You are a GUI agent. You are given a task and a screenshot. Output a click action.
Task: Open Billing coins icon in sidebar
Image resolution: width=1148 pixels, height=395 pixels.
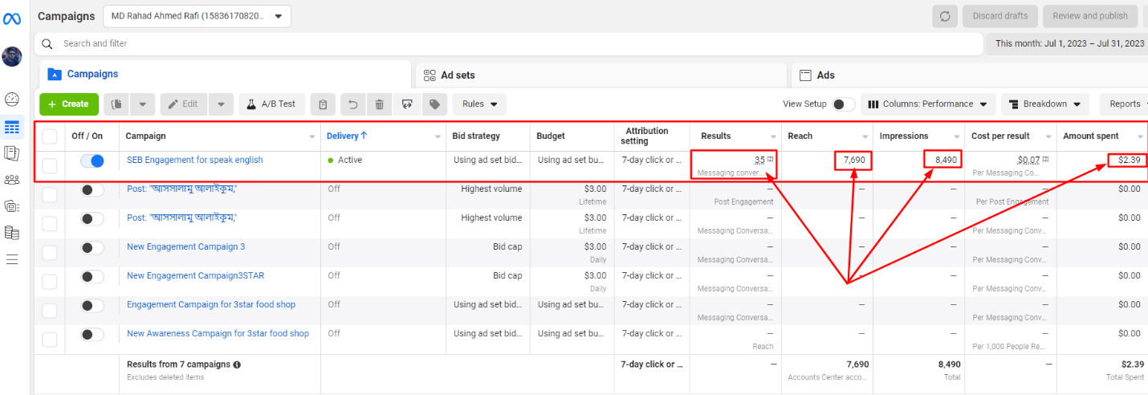pyautogui.click(x=12, y=233)
